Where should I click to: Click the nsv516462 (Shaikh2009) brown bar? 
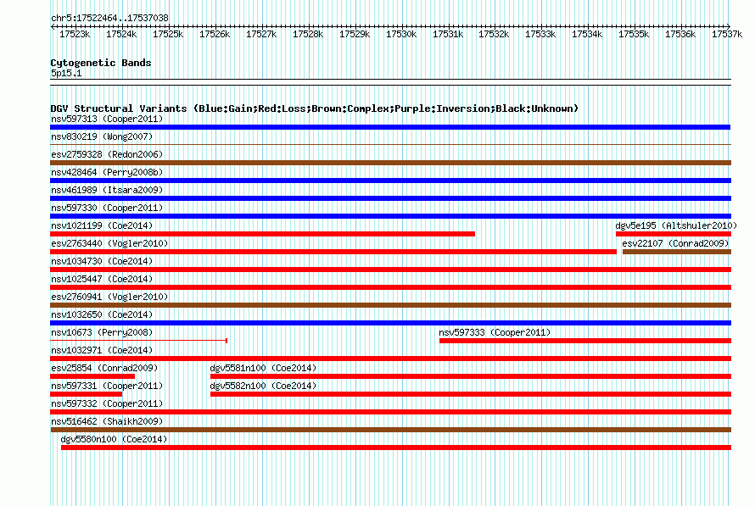[390, 430]
